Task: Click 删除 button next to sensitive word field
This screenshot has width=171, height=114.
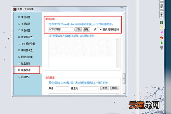Action: tap(86, 29)
